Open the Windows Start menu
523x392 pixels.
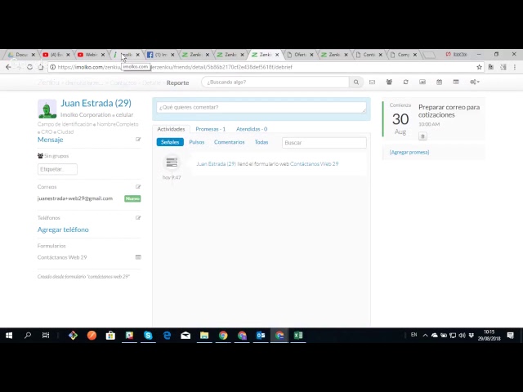coord(9,336)
